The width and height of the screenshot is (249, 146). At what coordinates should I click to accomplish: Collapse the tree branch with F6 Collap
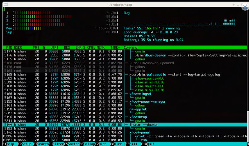coord(88,144)
